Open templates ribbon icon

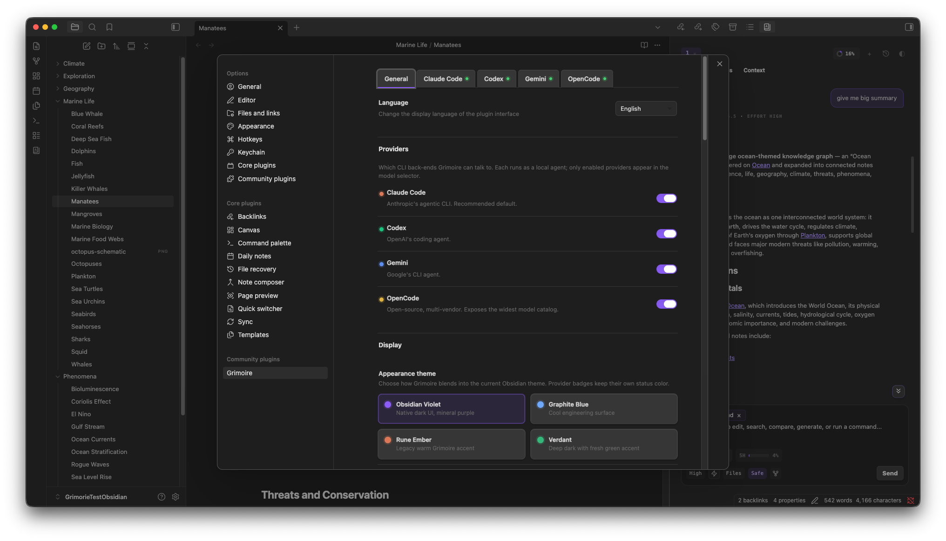36,106
